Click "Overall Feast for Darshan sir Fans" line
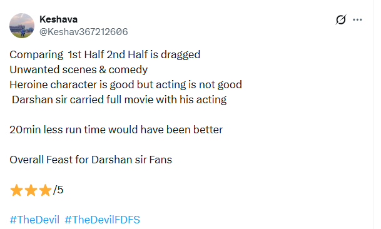Viewport: 381px width, 229px height. 91,160
